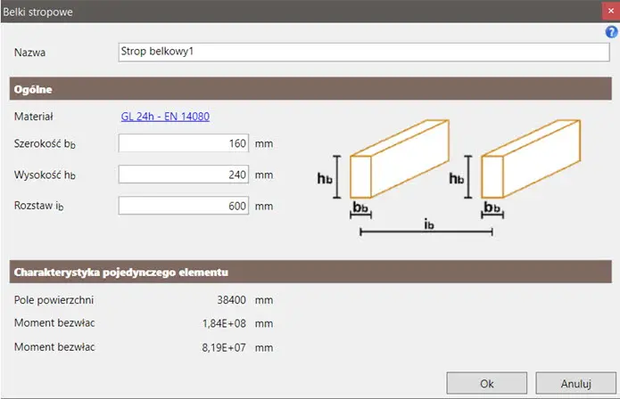The height and width of the screenshot is (399, 620).
Task: Click the Pole powierzchni value 38400
Action: pos(229,301)
